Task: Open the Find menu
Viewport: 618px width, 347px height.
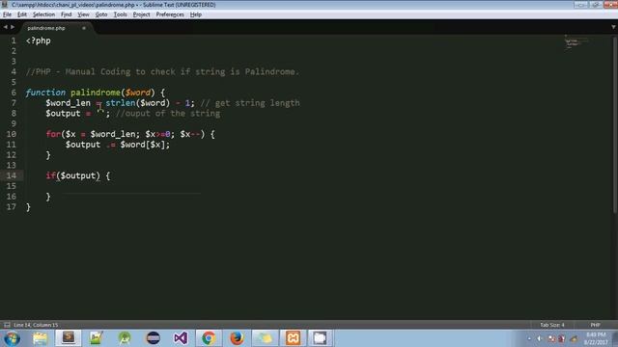Action: (66, 14)
